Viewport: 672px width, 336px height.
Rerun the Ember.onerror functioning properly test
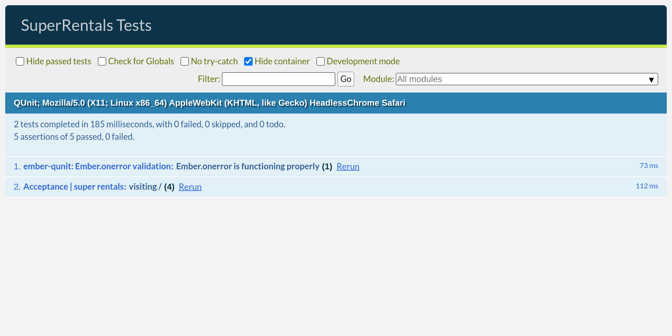[x=348, y=167]
